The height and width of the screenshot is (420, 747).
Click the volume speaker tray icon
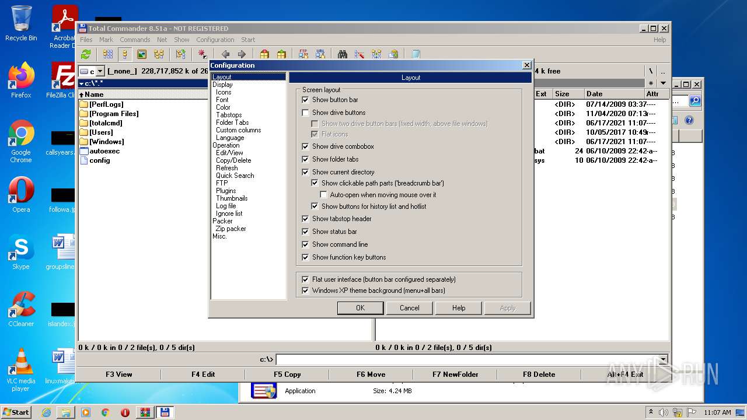[x=664, y=412]
